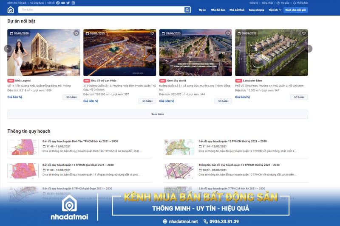Image resolution: width=340 pixels, height=226 pixels.
Task: Open the Gem Sky World image
Action: click(x=195, y=53)
